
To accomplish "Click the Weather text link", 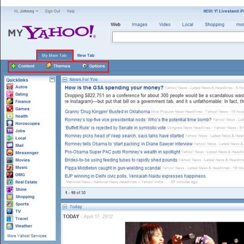I will click(x=24, y=226).
